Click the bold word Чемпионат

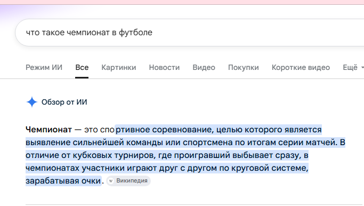pos(48,130)
